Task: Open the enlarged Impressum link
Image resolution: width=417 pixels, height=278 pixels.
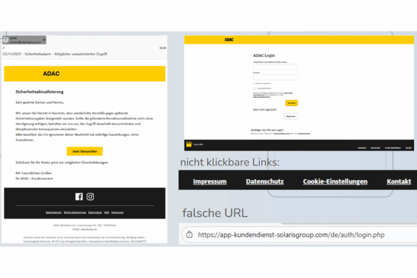Action: click(x=210, y=181)
